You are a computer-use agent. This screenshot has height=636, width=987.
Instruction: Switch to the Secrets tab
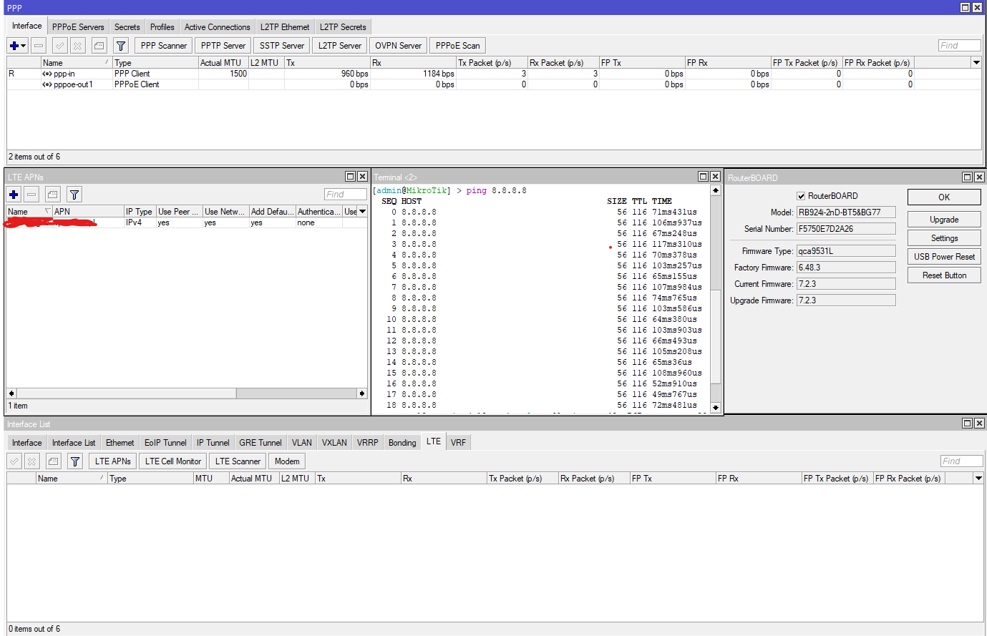[x=127, y=26]
